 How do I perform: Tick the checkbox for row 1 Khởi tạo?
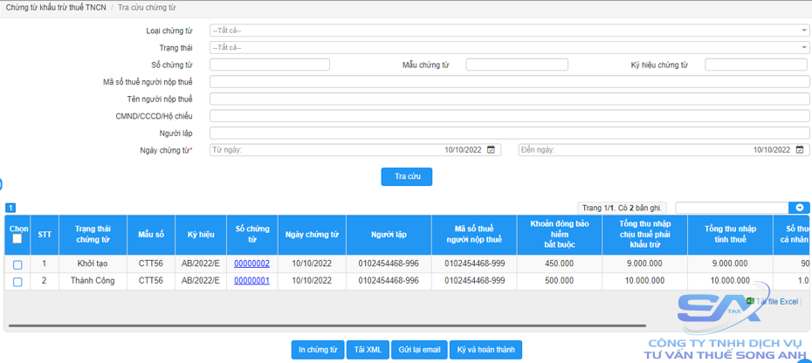pos(17,264)
